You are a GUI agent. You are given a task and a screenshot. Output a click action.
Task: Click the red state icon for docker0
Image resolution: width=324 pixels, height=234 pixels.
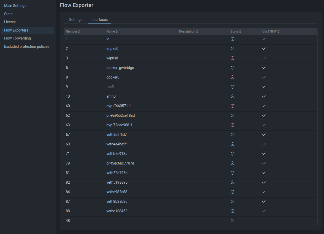coord(232,77)
